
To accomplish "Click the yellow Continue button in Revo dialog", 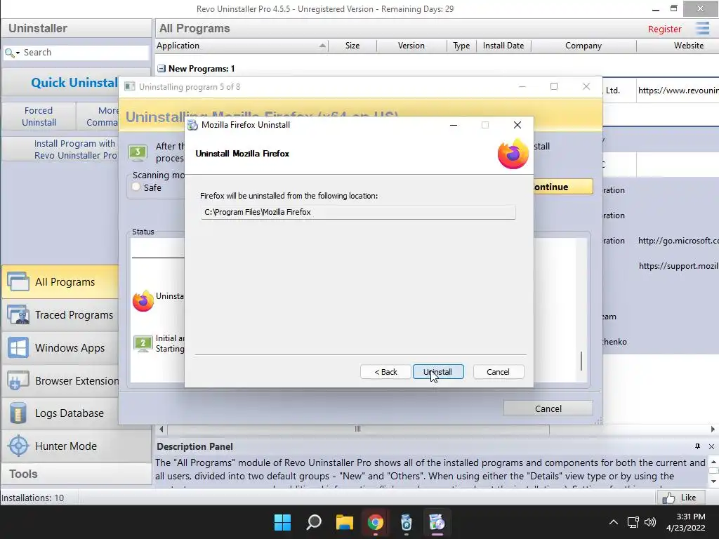I will pos(562,187).
